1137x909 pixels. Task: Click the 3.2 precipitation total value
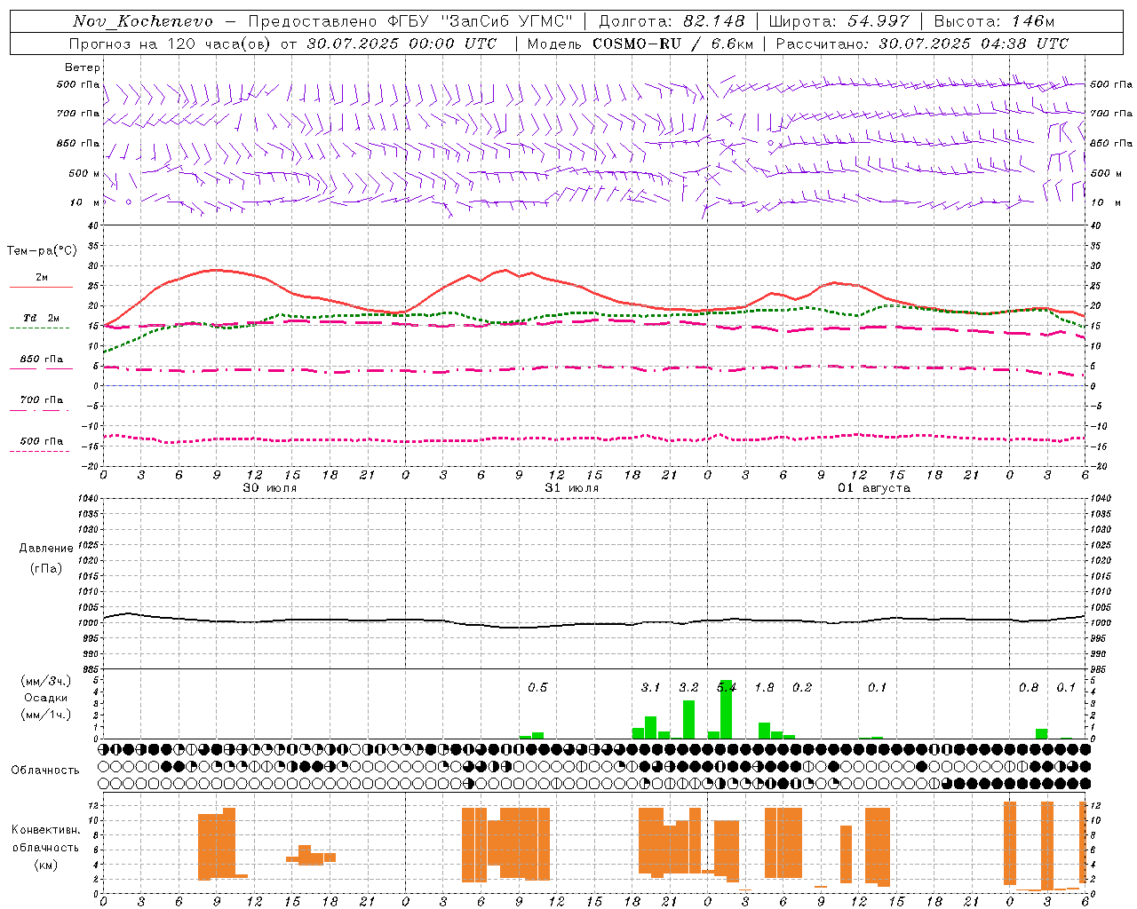pyautogui.click(x=688, y=687)
